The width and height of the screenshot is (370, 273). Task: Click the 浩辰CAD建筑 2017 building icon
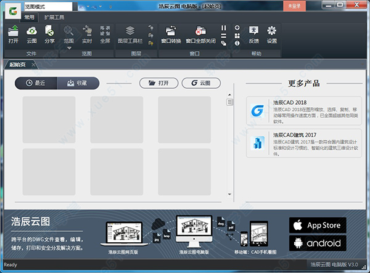pos(257,143)
